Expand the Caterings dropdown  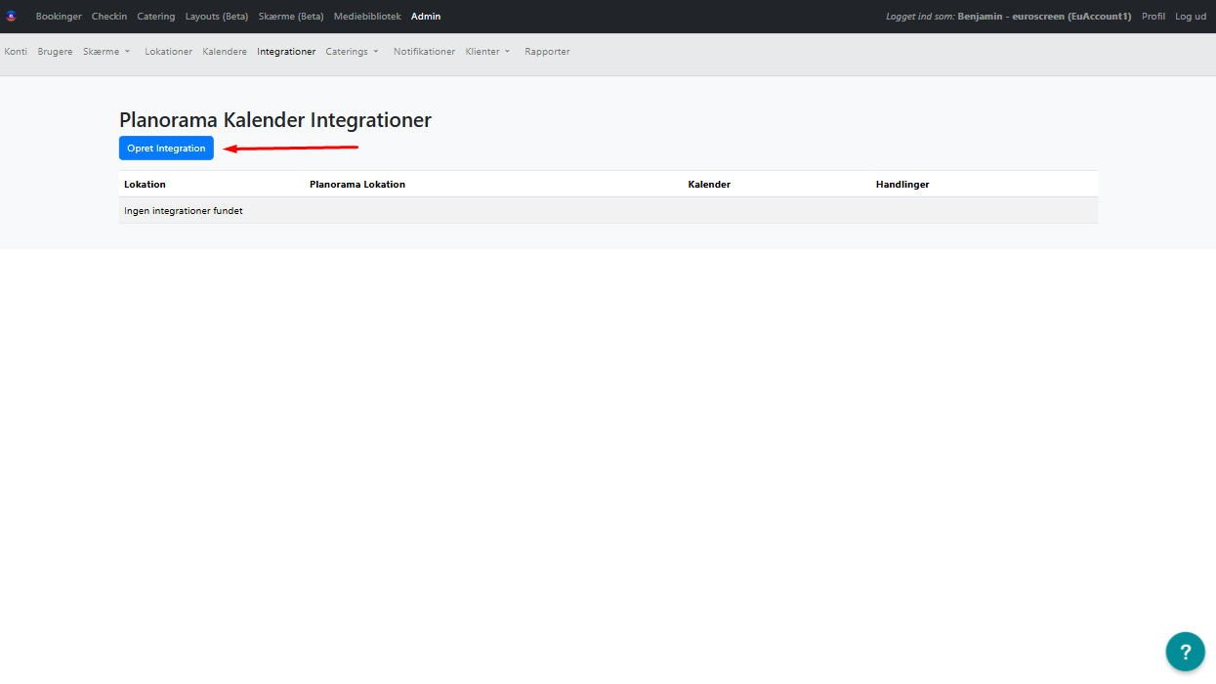coord(353,52)
